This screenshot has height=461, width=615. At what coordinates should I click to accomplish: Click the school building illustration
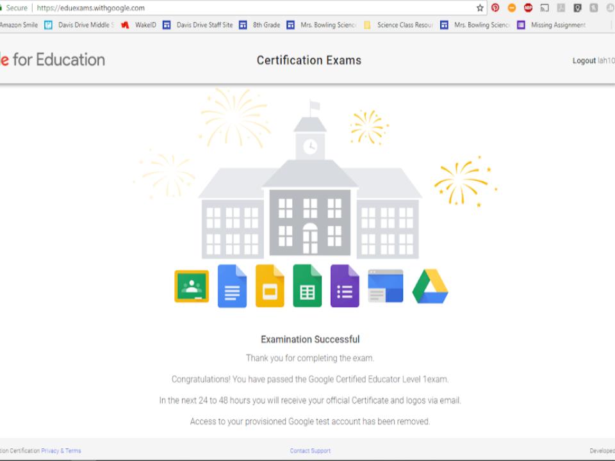tap(310, 181)
